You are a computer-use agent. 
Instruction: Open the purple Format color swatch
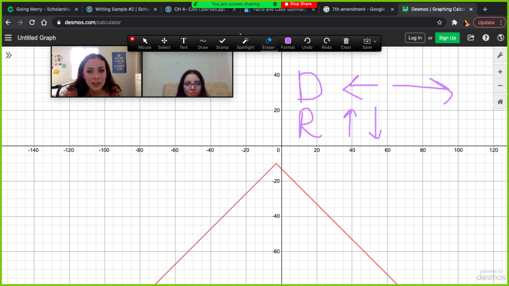tap(288, 41)
